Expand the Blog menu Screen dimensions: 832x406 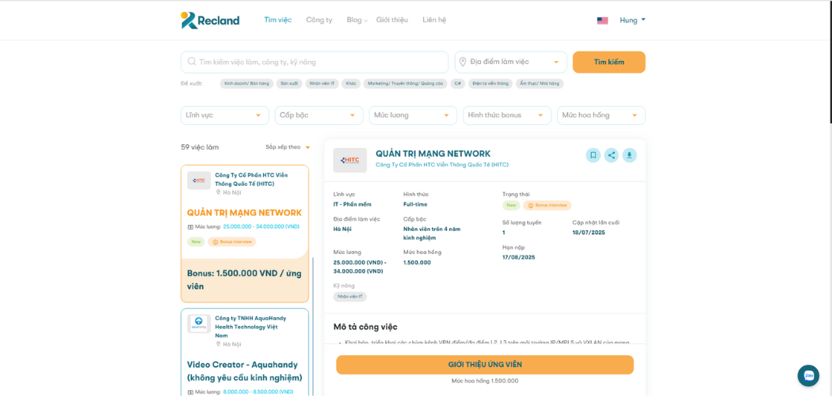(x=357, y=20)
